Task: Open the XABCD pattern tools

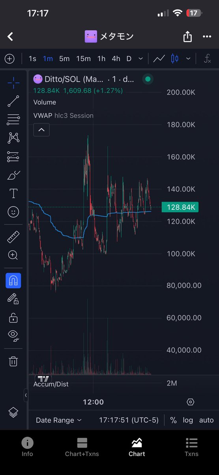Action: point(13,138)
